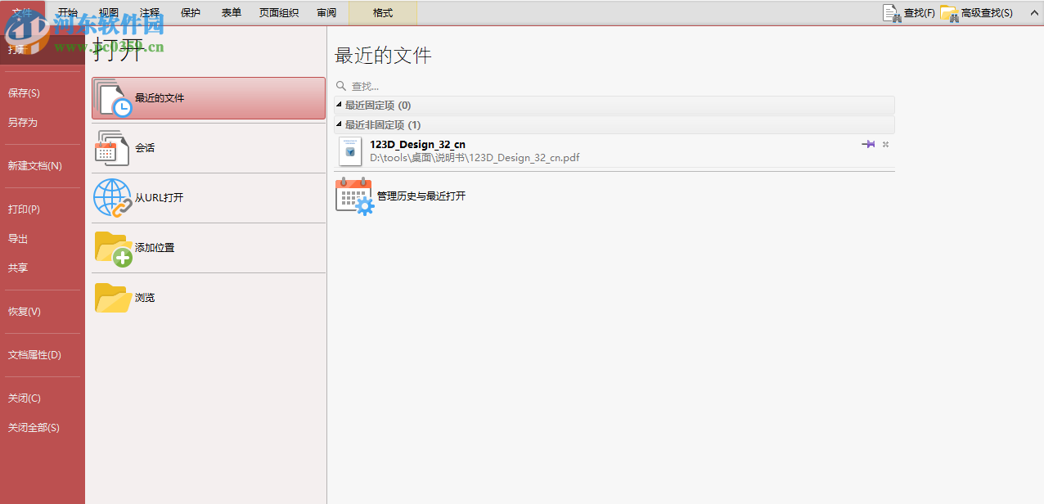Select 文档属性(D) from the sidebar
1044x504 pixels.
pyautogui.click(x=34, y=354)
